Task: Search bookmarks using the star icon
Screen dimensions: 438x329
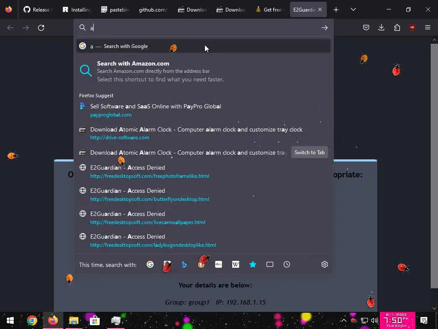Action: (x=253, y=264)
